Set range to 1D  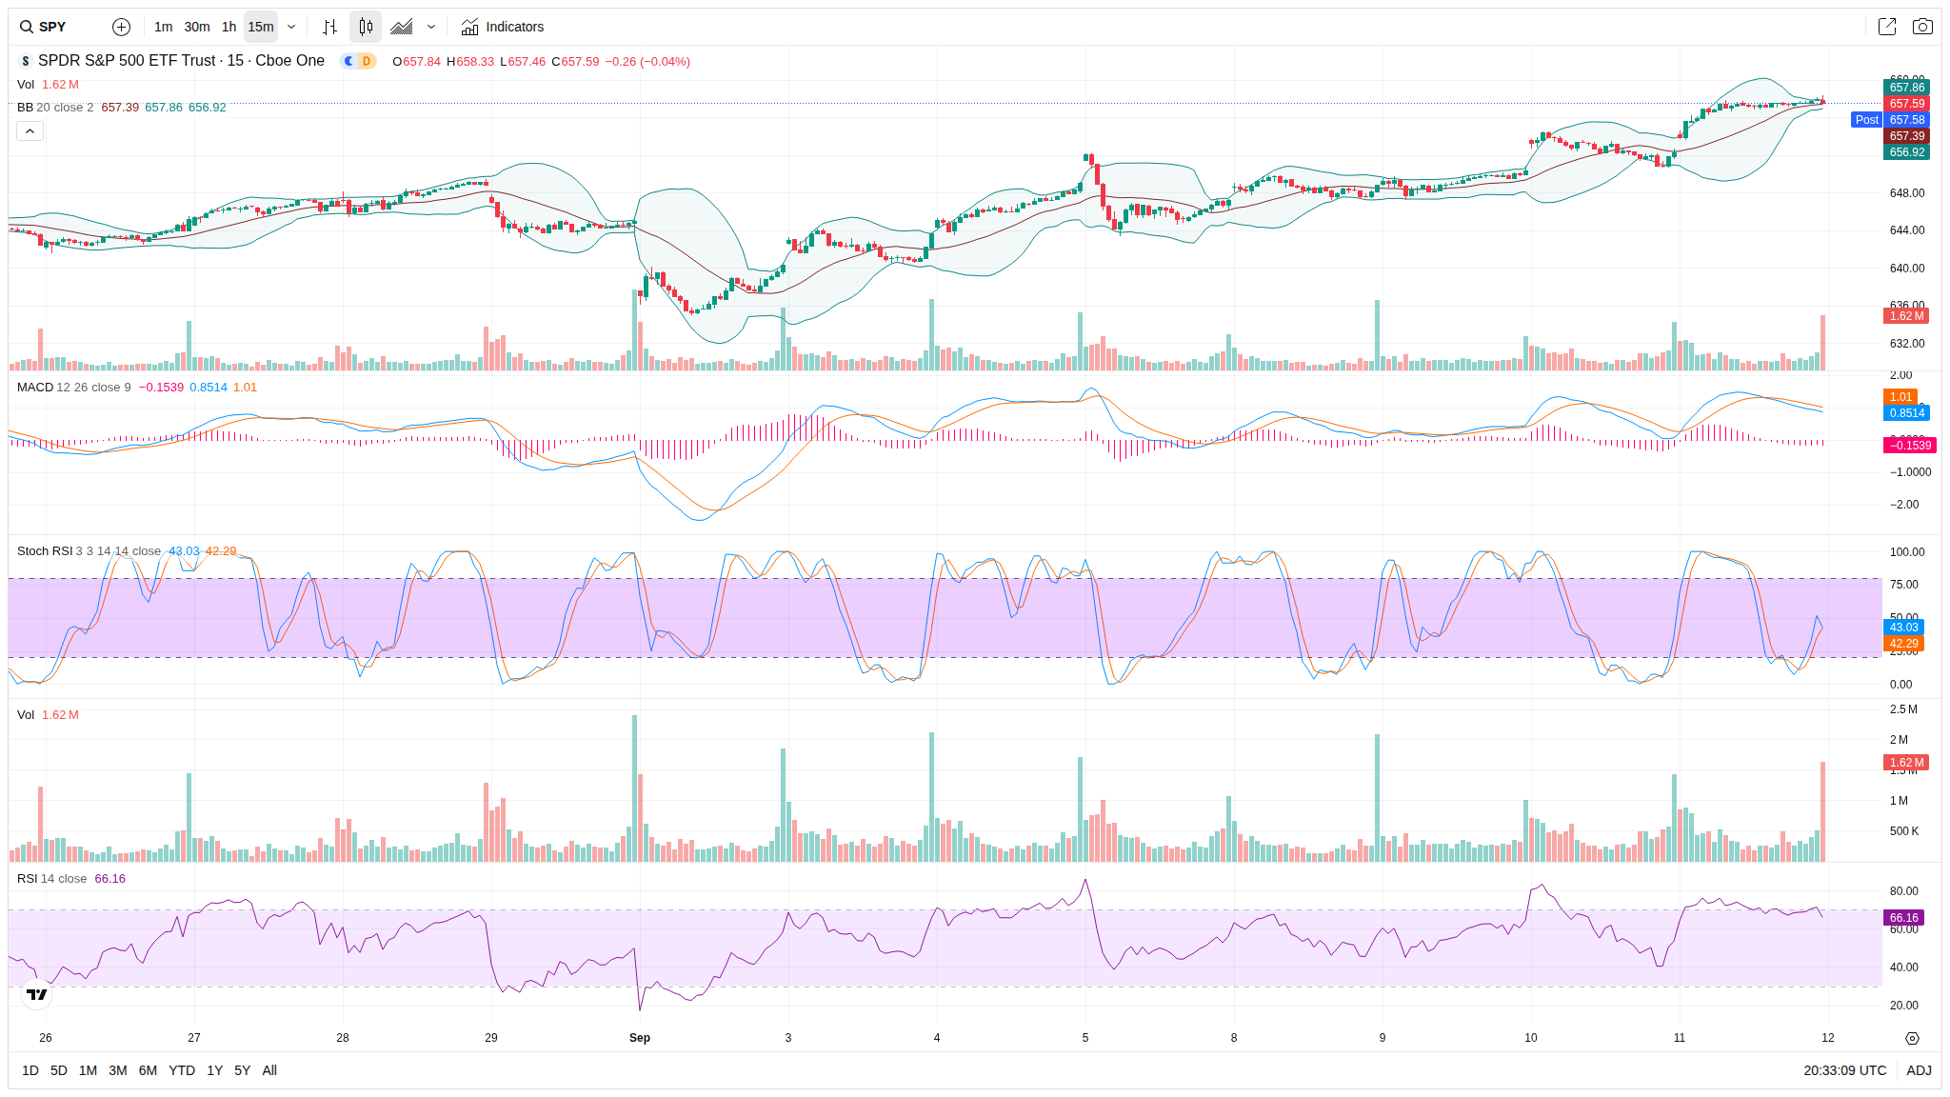click(30, 1070)
